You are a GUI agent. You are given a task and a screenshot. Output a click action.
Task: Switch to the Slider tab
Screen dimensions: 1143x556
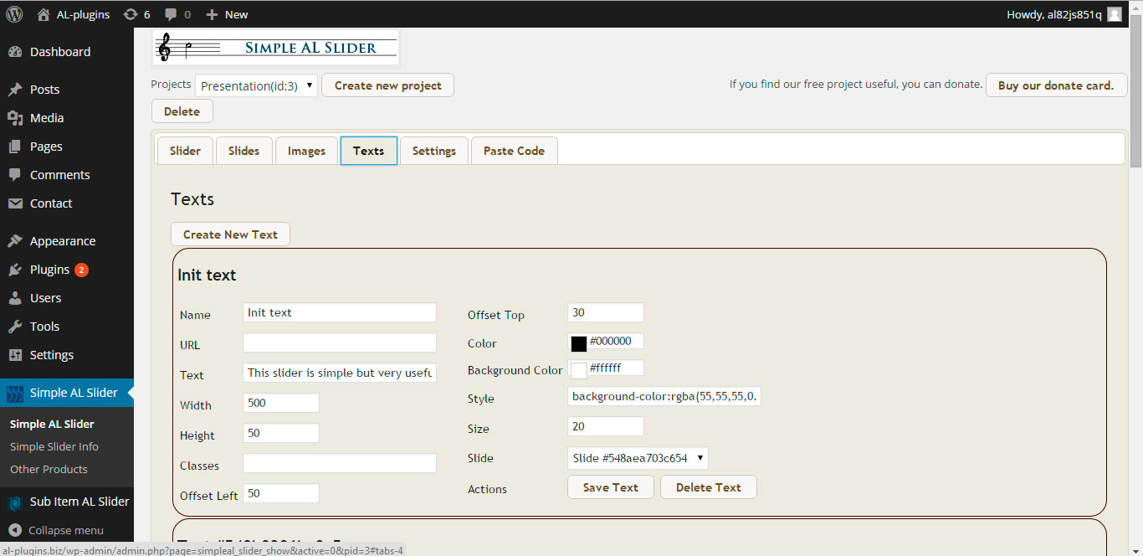tap(185, 151)
